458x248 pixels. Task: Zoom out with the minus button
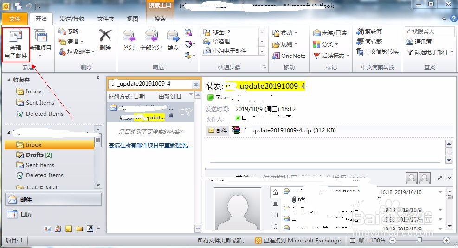393,241
